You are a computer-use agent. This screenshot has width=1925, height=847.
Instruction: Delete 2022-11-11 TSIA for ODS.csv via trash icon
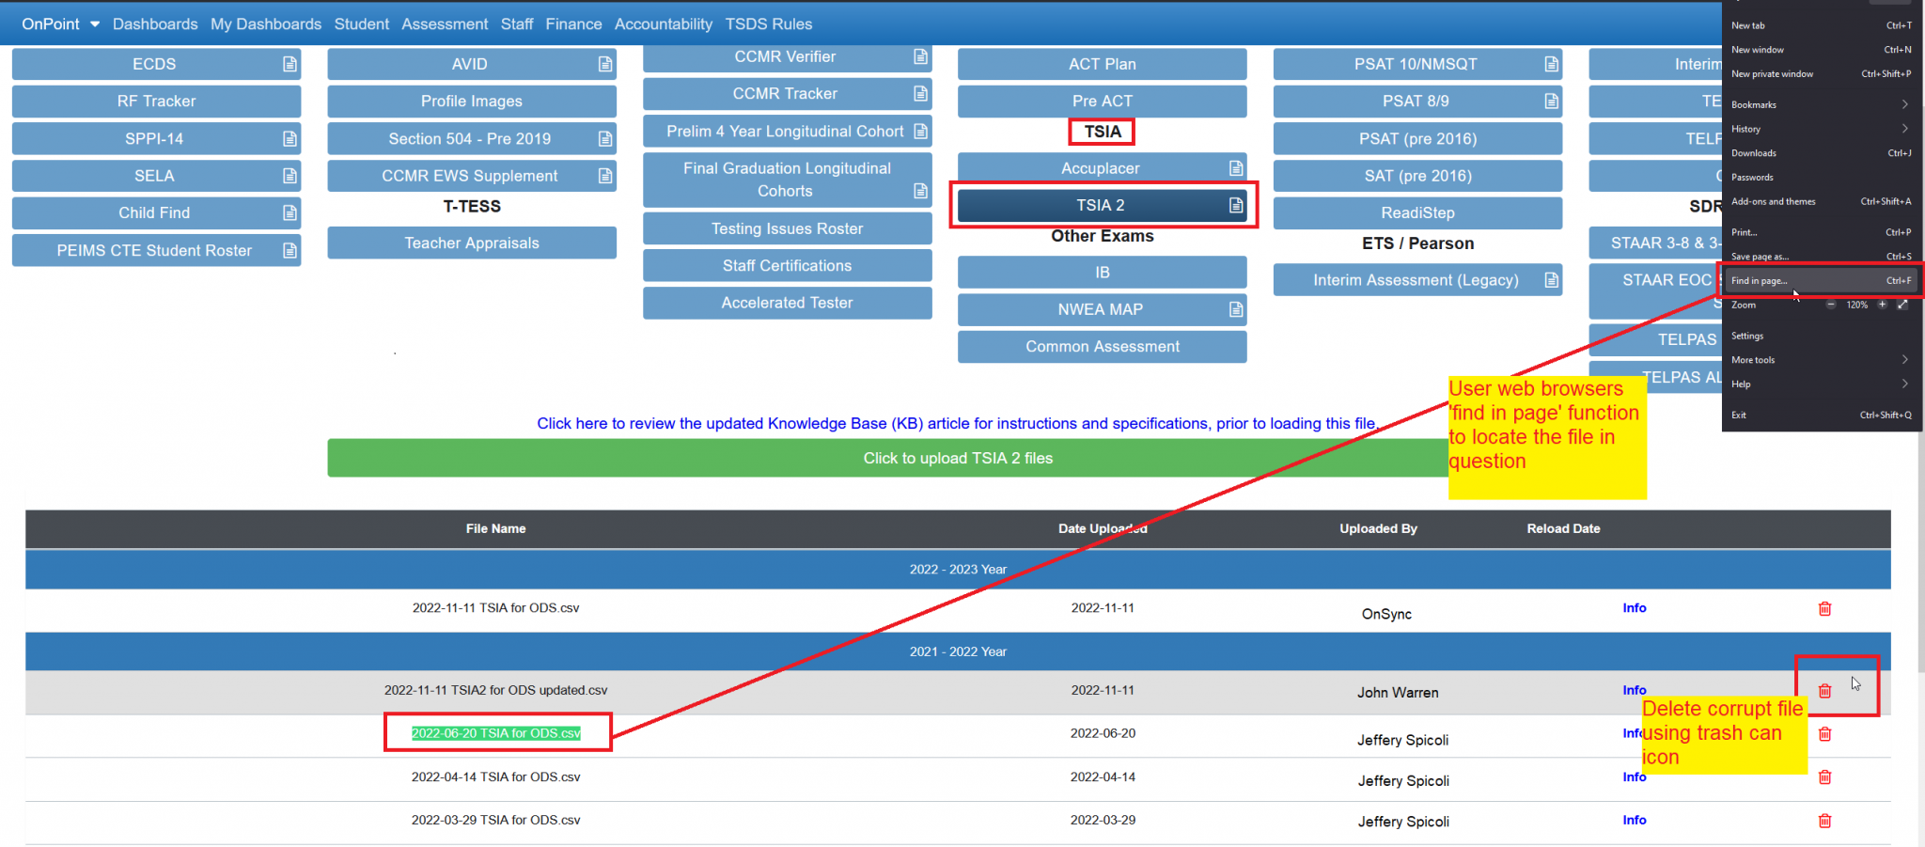click(x=1824, y=608)
